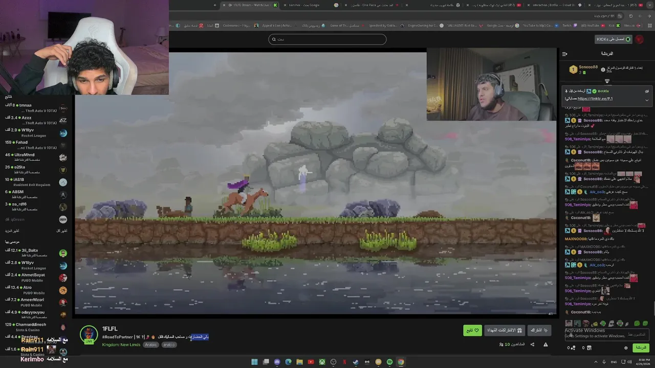Click Sosooo88 top gifter in chat header
Image resolution: width=655 pixels, height=368 pixels.
pyautogui.click(x=584, y=69)
